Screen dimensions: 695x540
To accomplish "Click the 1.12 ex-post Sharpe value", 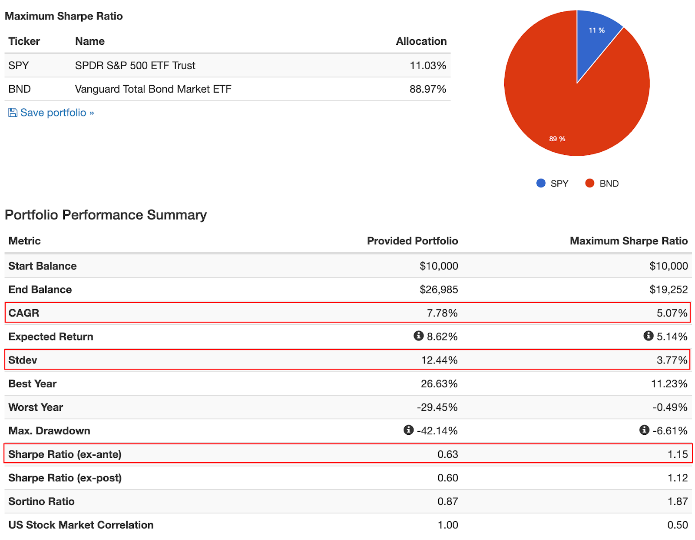I will pos(678,478).
